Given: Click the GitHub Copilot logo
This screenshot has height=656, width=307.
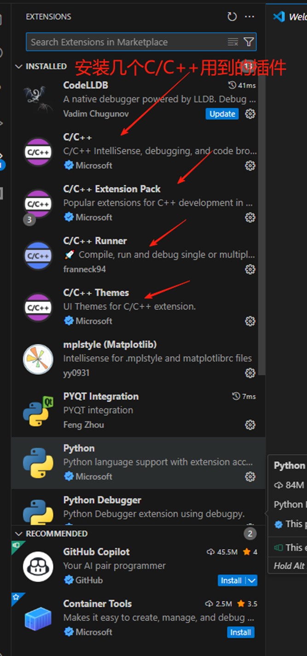Looking at the screenshot, I should pos(38,566).
